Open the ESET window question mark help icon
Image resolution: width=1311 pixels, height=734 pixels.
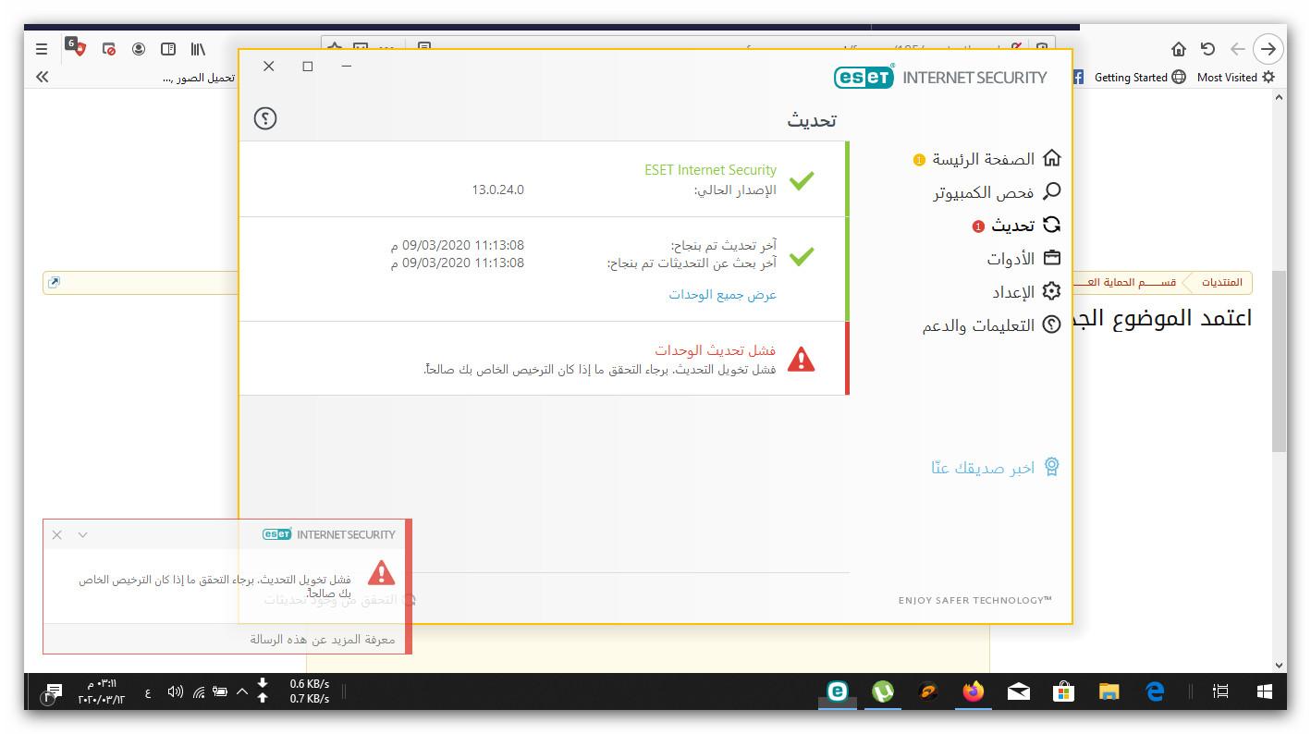[265, 118]
